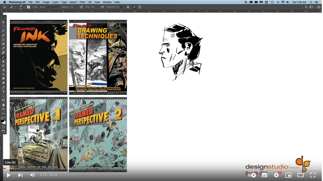Select the Move tool

click(x=3, y=22)
